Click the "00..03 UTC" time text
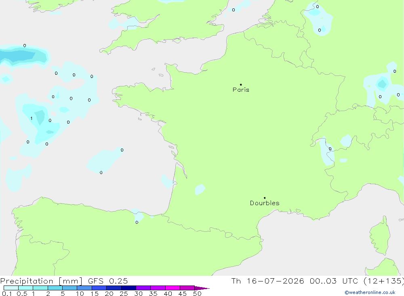This screenshot has width=404, height=296. tap(334, 281)
